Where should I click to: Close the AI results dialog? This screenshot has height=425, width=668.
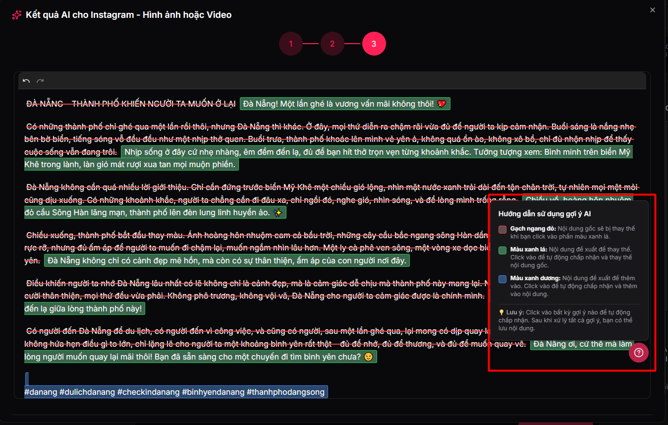(x=652, y=10)
